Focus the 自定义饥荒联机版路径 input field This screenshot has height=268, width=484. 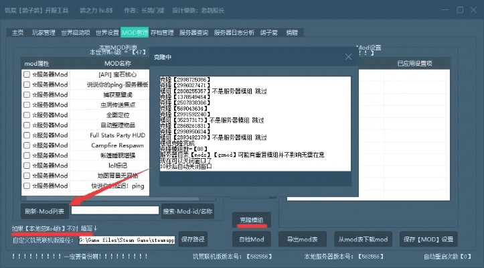[127, 240]
